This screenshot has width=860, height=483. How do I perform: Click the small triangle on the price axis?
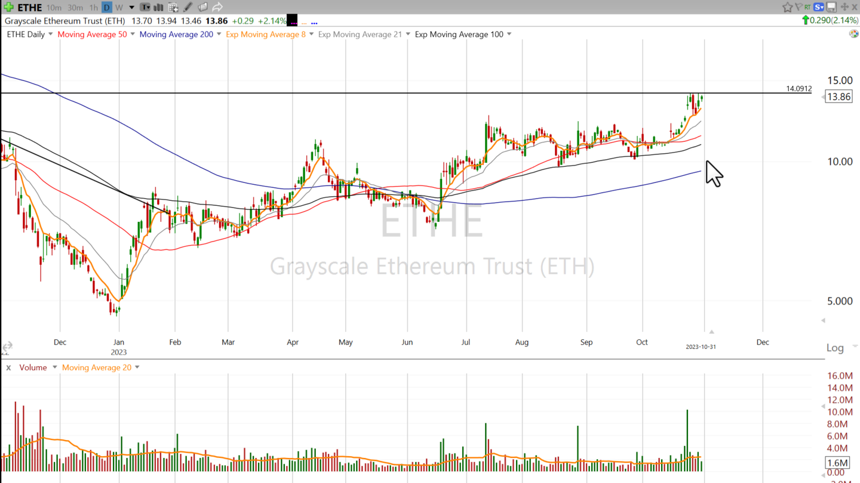coord(823,321)
